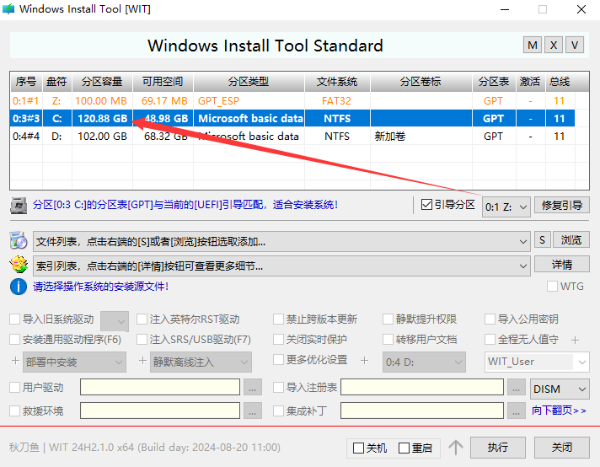Click plus icon beside 全程无人值守
The width and height of the screenshot is (600, 467).
[x=575, y=340]
